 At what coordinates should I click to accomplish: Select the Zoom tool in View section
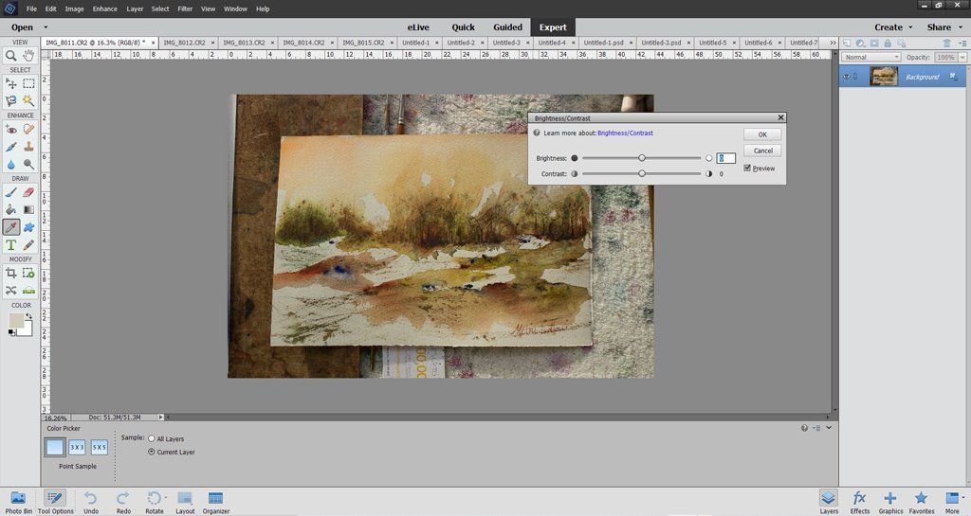(11, 56)
